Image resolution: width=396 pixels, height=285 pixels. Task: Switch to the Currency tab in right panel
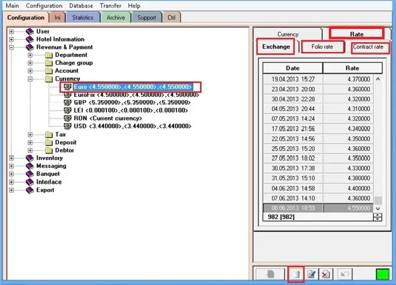click(x=288, y=34)
